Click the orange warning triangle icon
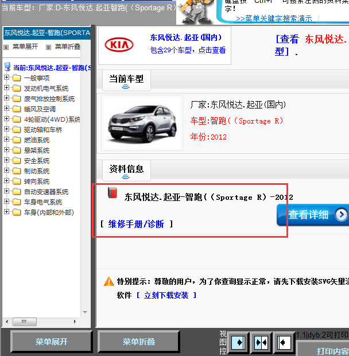This screenshot has width=349, height=356. [109, 281]
